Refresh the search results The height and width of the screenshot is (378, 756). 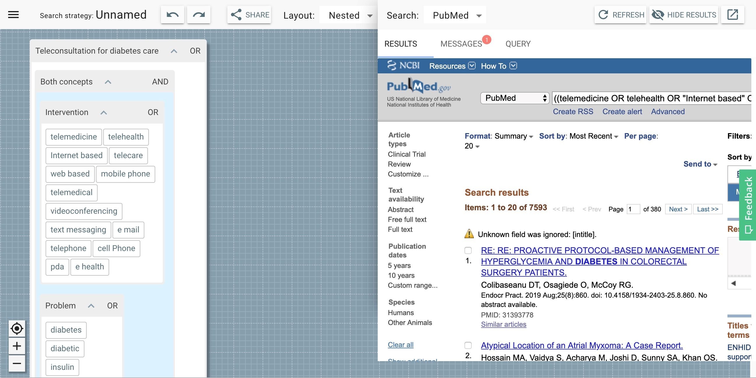point(621,15)
